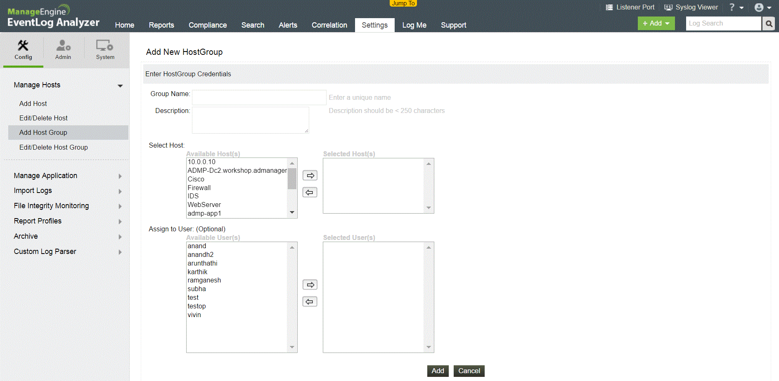779x381 pixels.
Task: Open the Syslog Viewer monitor icon
Action: [x=668, y=7]
